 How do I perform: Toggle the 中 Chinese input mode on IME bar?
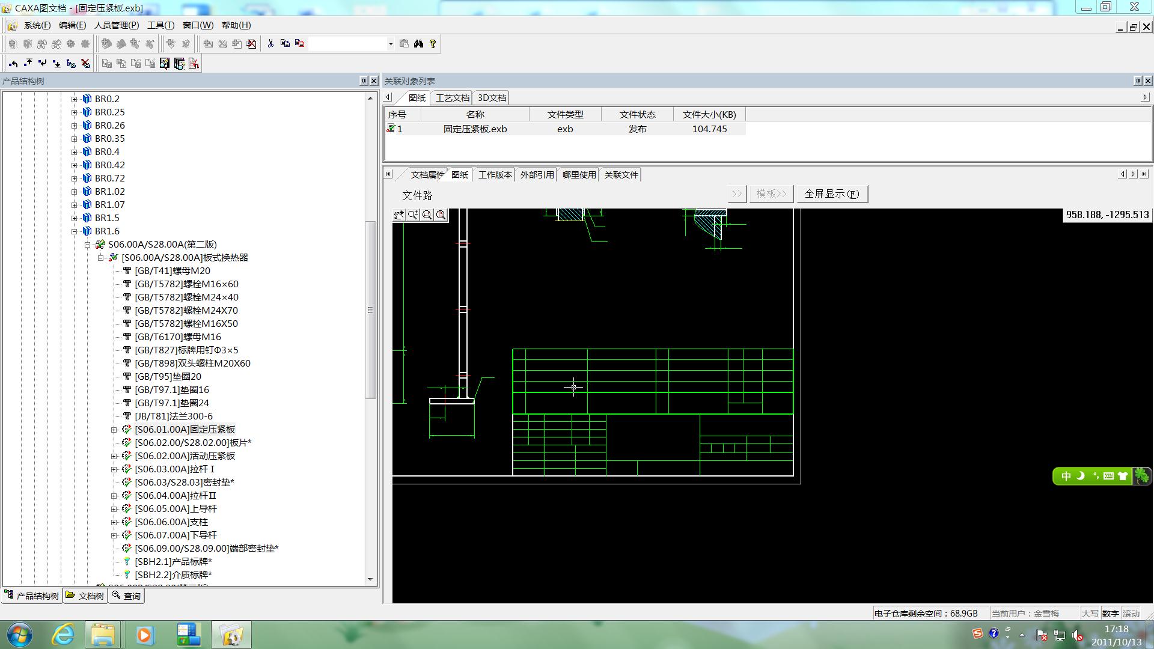1066,476
